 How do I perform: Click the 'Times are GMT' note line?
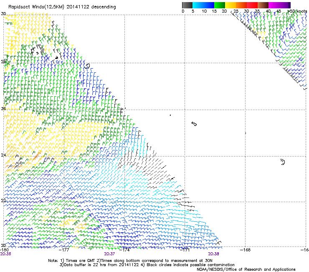pos(130,261)
